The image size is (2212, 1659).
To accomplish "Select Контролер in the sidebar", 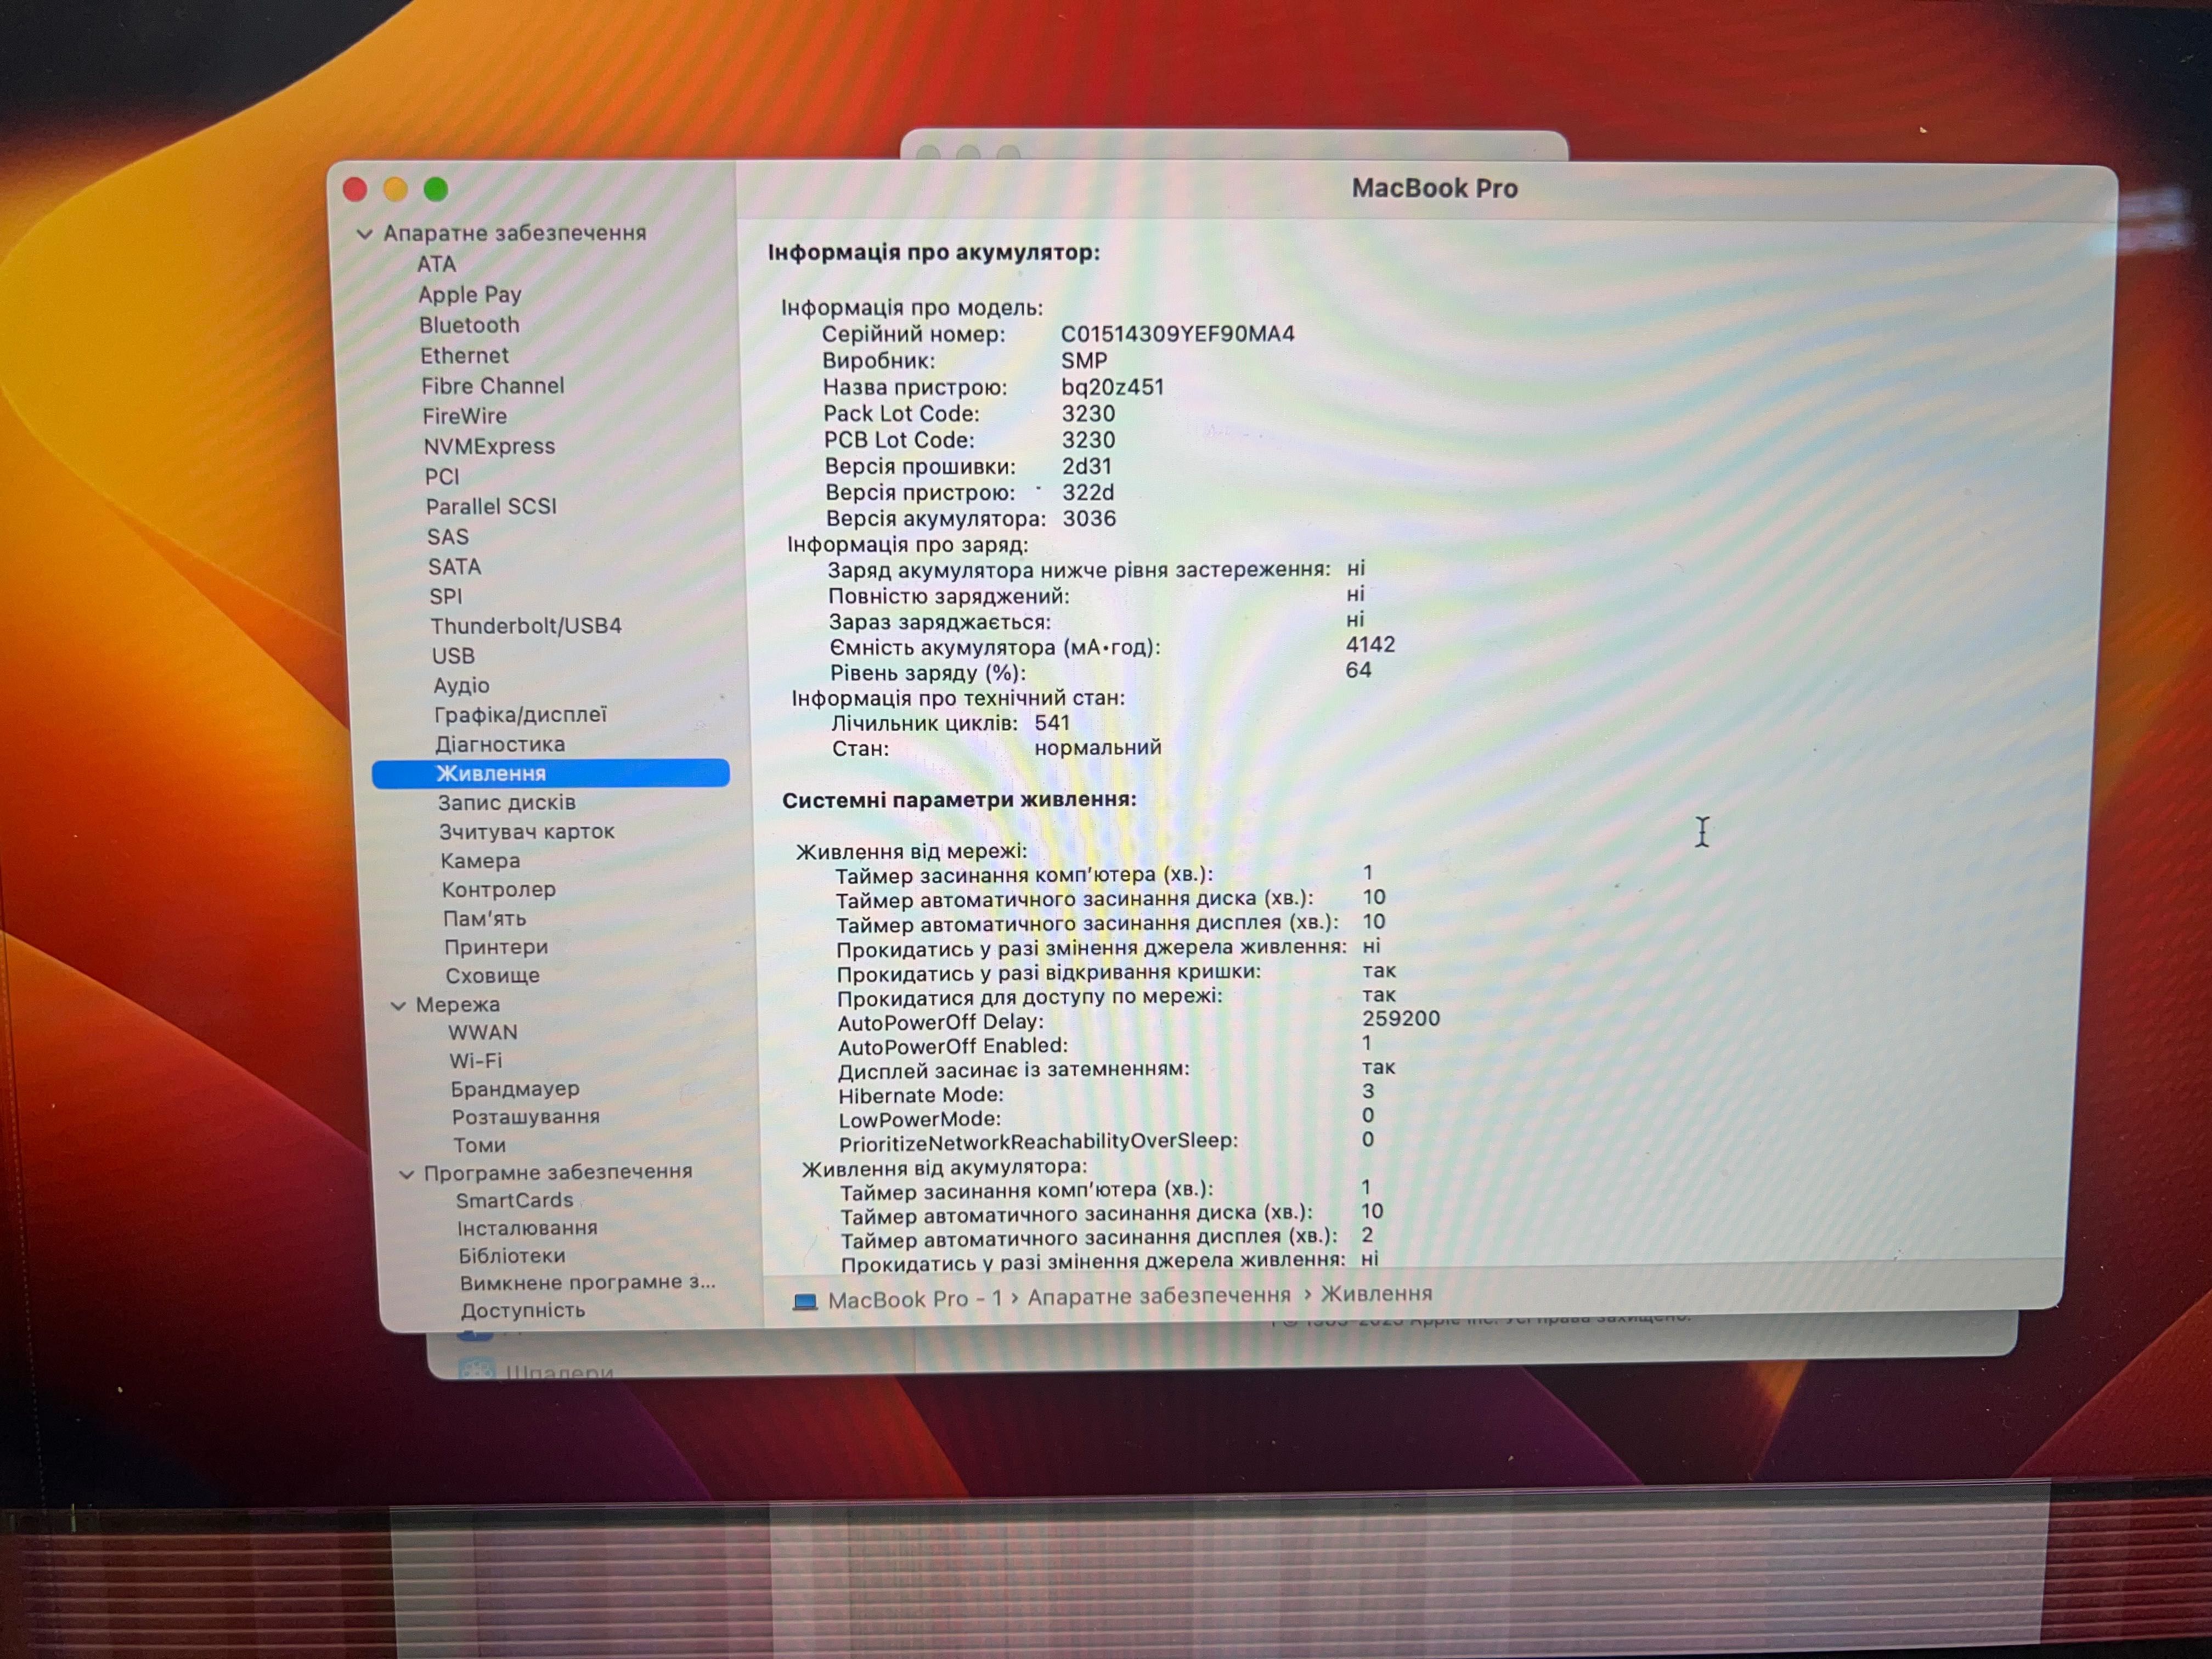I will click(498, 890).
